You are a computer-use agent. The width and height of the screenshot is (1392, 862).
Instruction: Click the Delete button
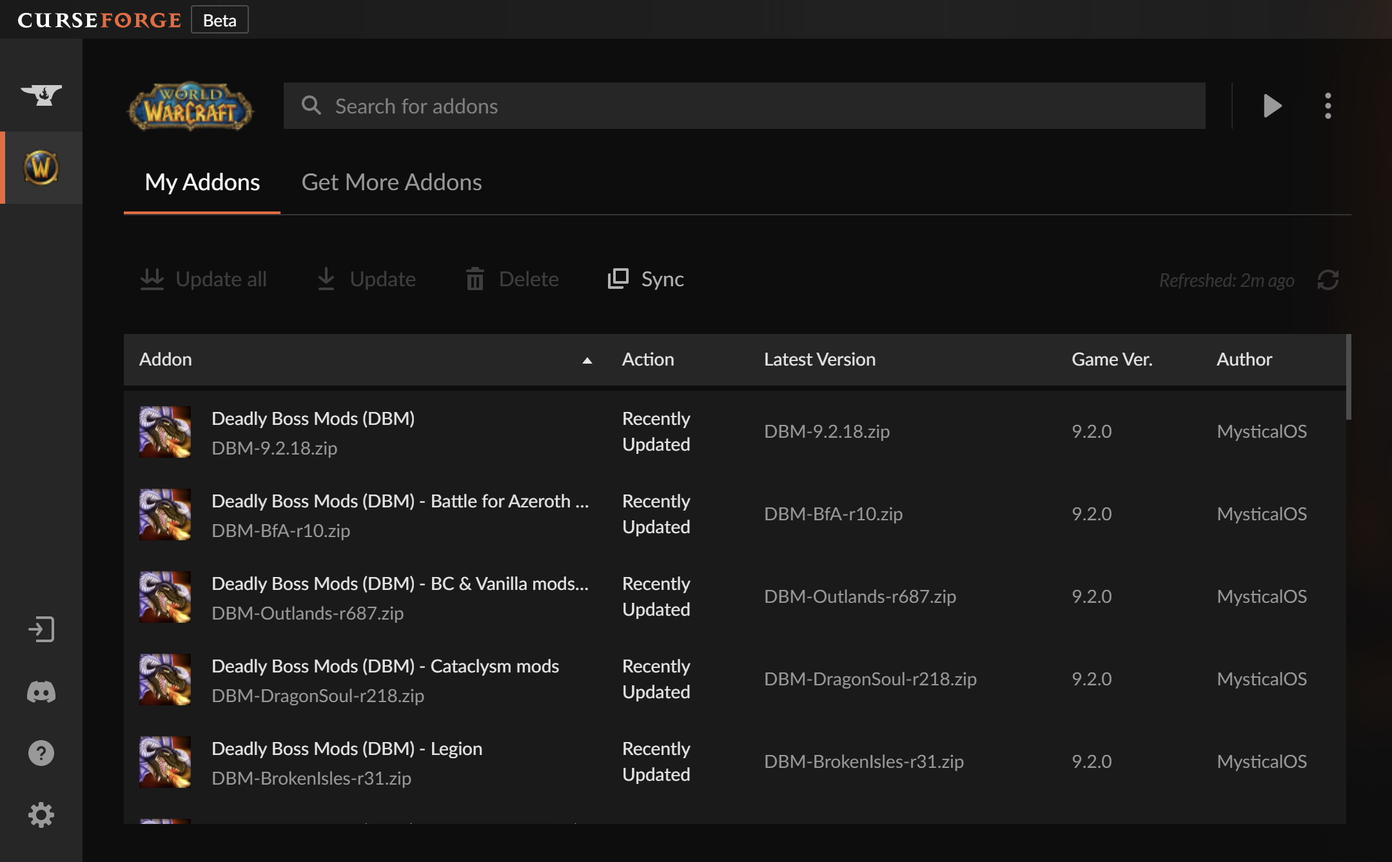click(512, 279)
